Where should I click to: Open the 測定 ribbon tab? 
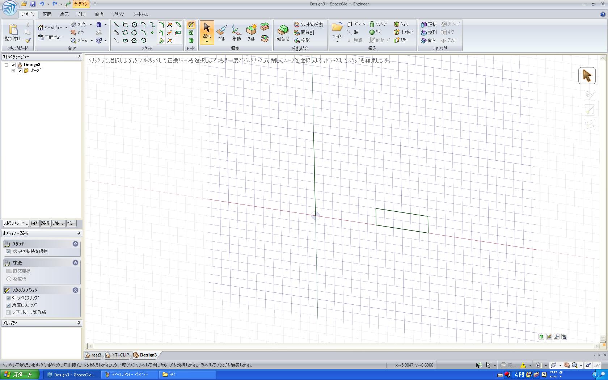coord(82,14)
